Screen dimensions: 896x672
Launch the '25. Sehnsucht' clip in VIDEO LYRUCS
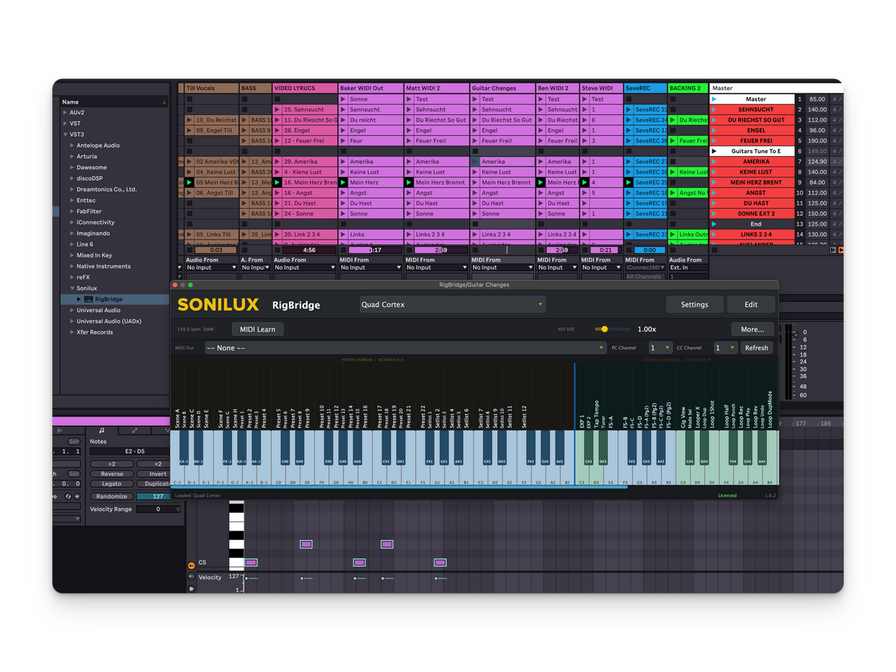tap(278, 110)
